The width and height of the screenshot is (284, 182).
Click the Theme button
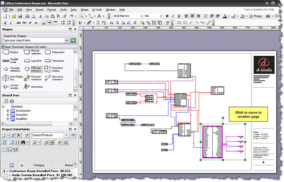click(x=256, y=16)
